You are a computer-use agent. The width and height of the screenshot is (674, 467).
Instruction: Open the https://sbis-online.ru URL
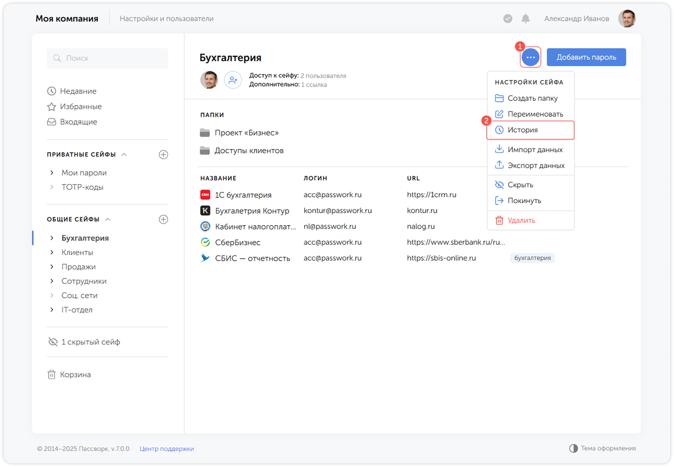441,258
